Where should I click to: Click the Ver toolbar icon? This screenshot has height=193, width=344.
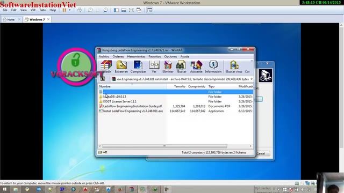(154, 65)
